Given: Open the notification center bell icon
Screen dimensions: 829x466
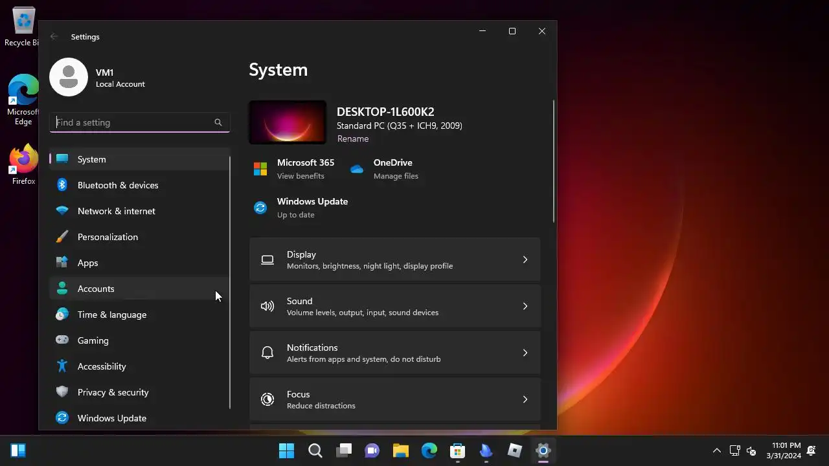Looking at the screenshot, I should pos(811,450).
